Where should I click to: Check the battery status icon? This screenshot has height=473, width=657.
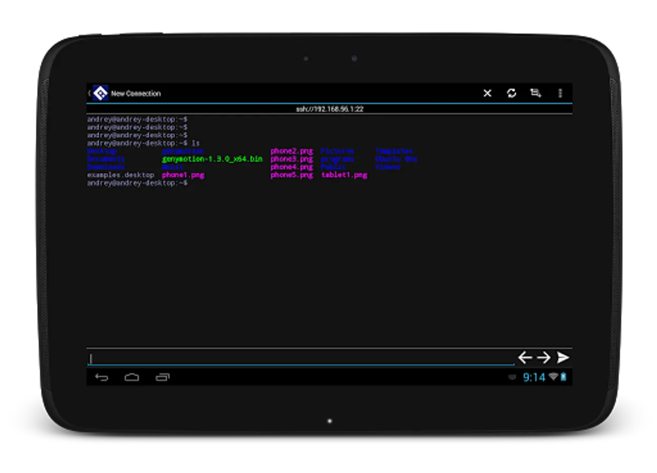(x=563, y=377)
